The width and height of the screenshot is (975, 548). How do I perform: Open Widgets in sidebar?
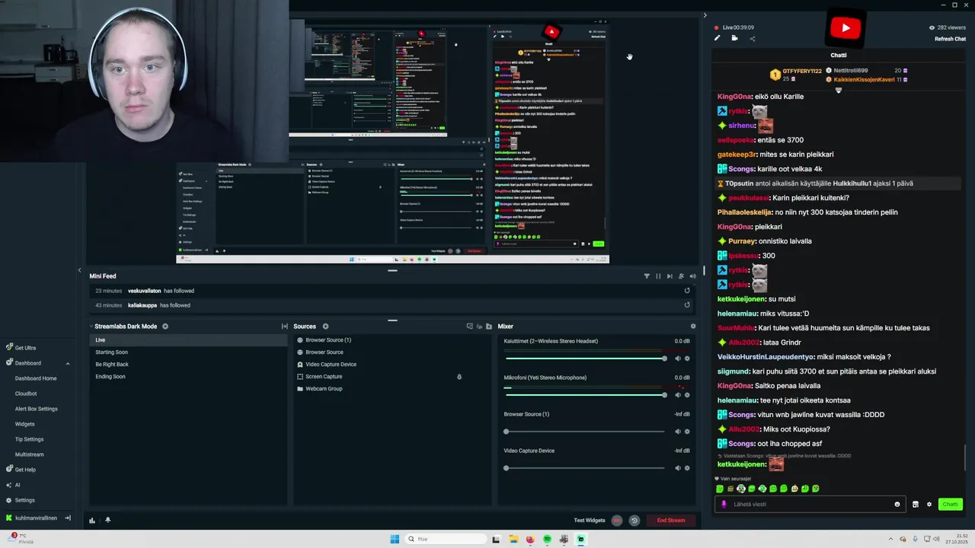(x=25, y=424)
